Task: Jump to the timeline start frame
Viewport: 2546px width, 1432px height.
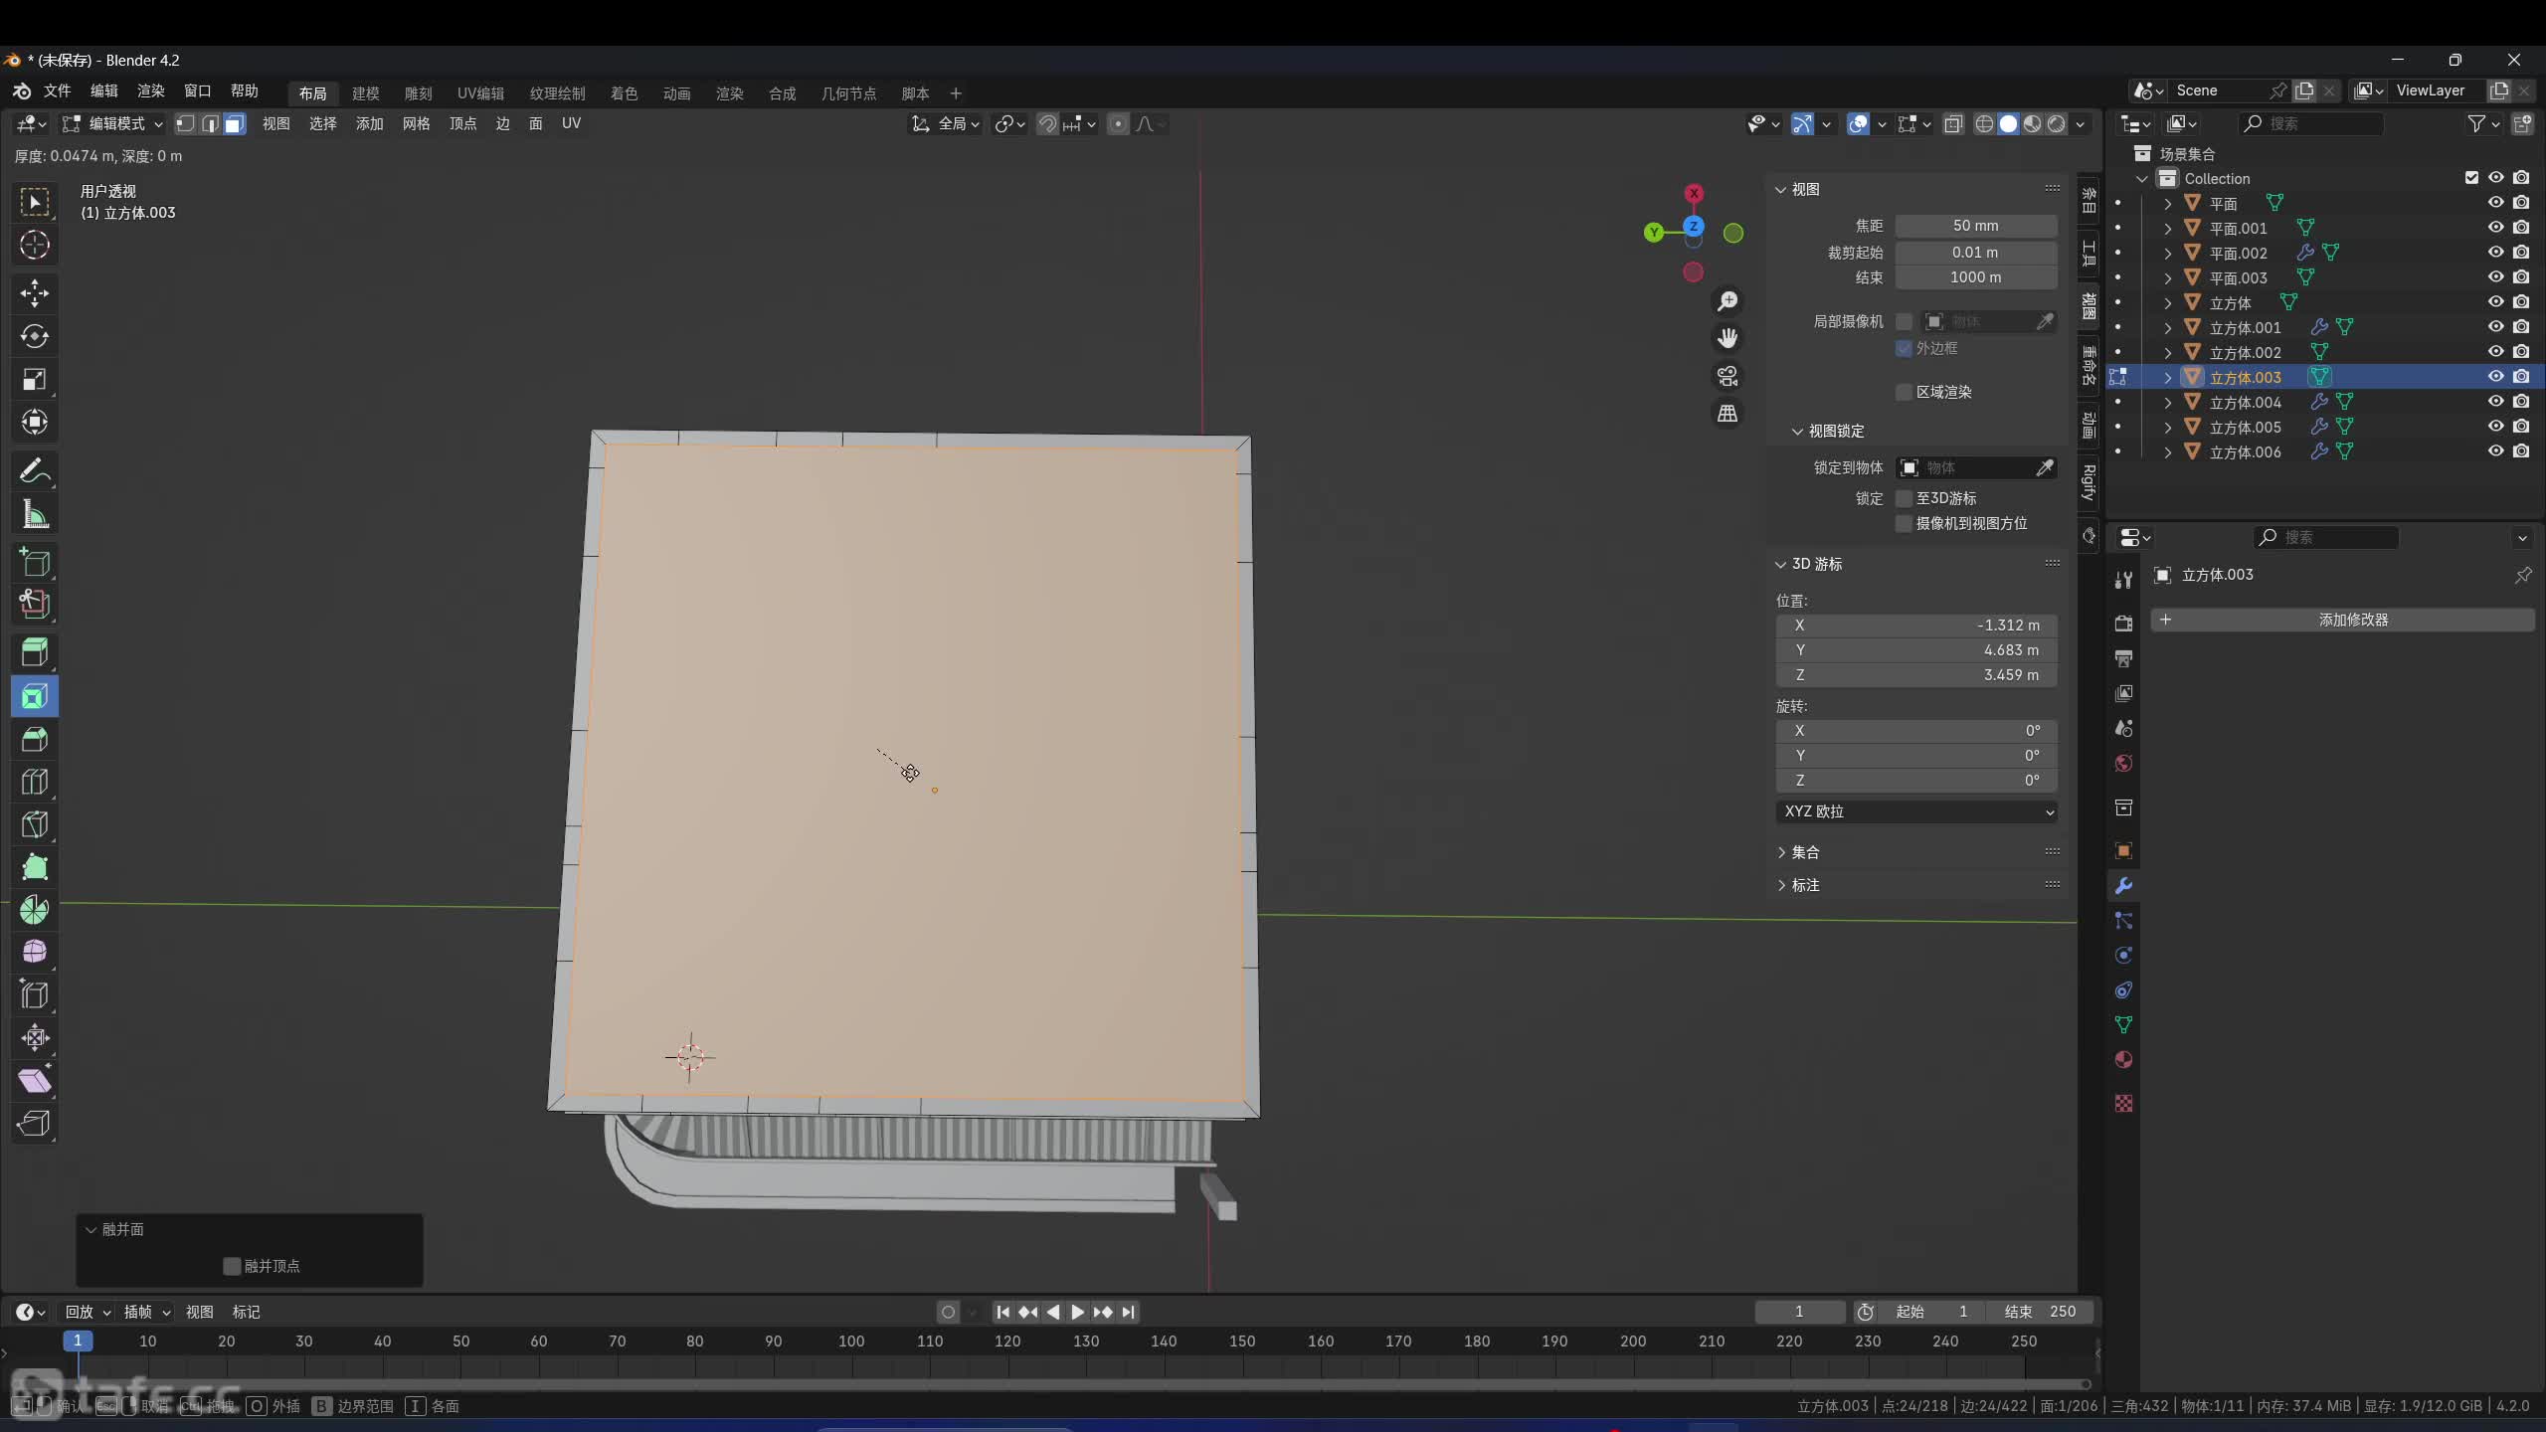Action: [1002, 1313]
